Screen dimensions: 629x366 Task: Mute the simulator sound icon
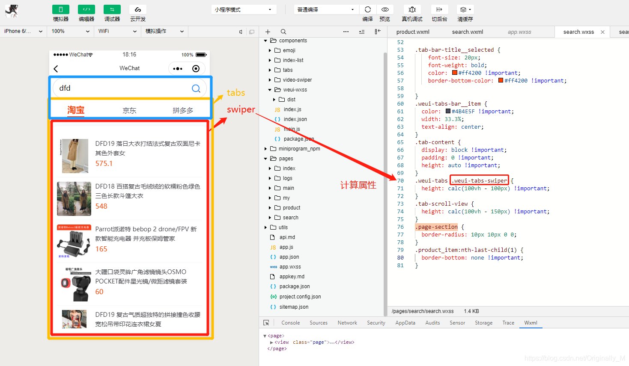[x=241, y=32]
